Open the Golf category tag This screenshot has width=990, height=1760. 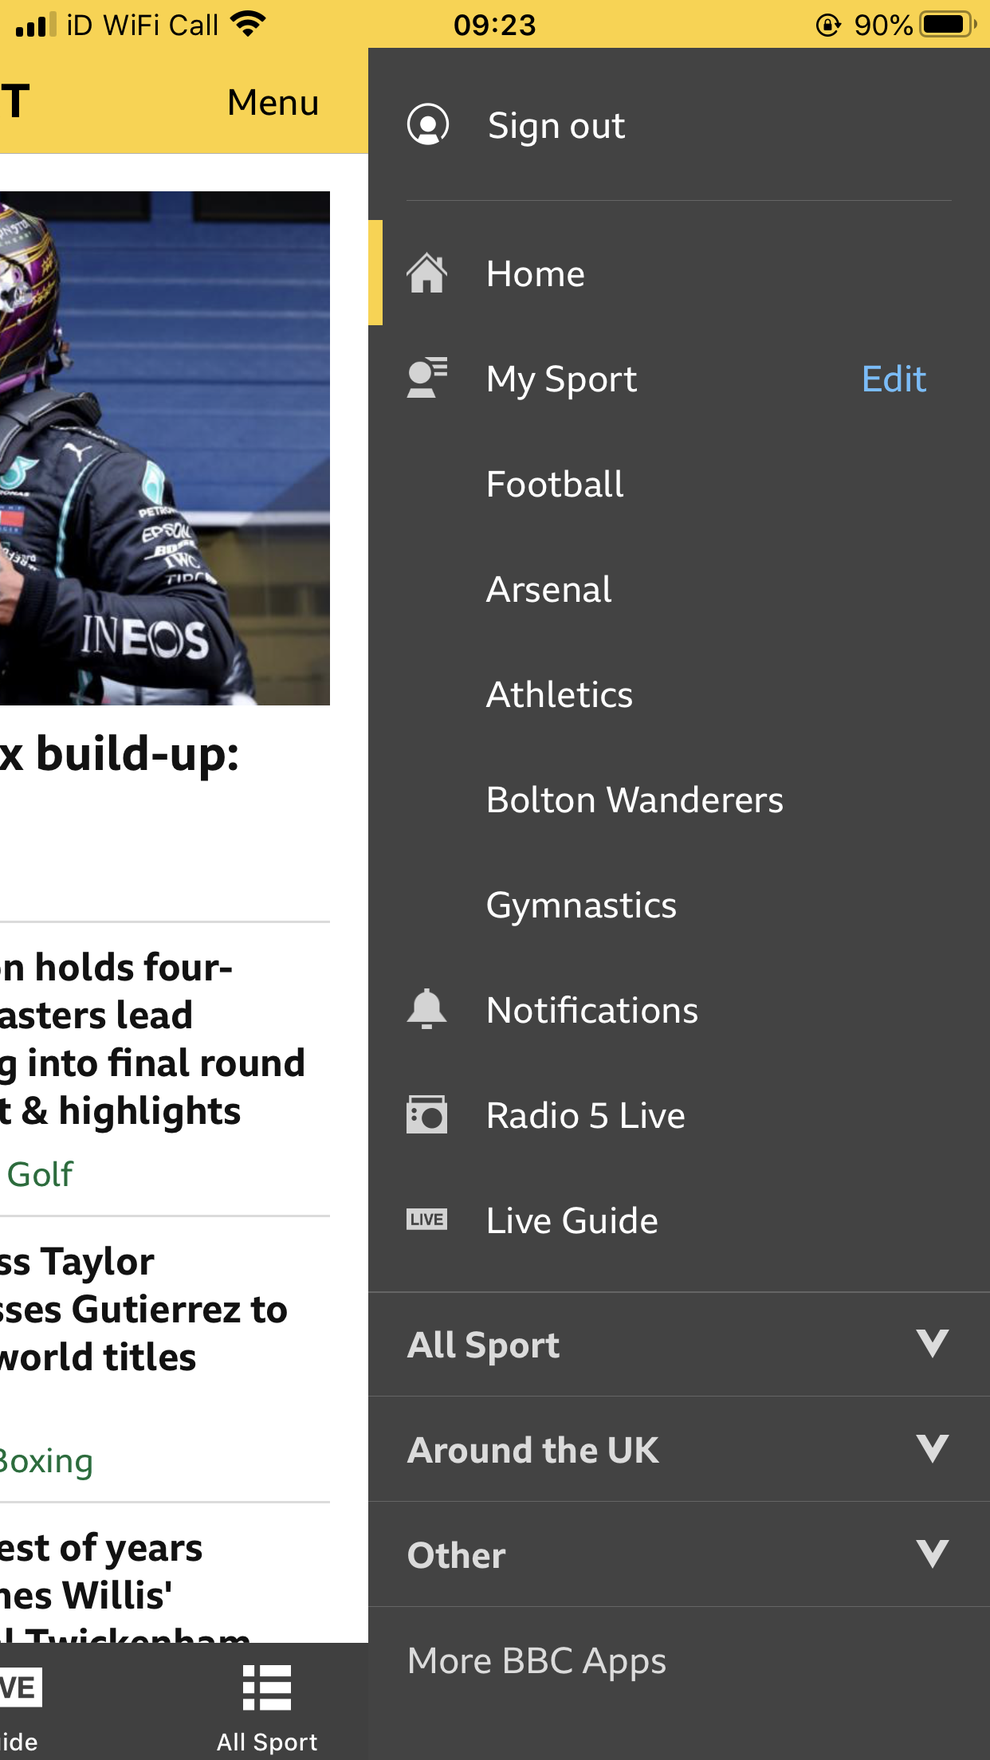point(39,1175)
